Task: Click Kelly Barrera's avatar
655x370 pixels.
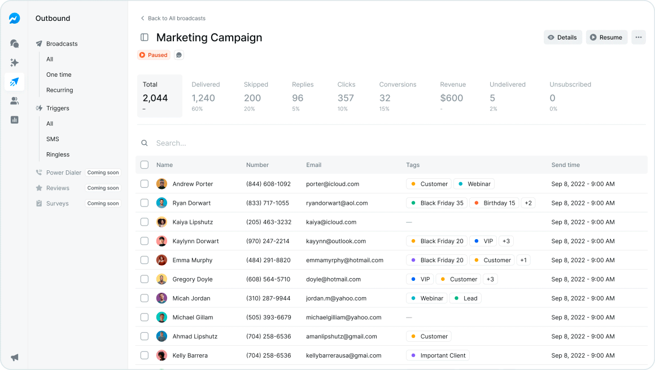Action: coord(161,355)
